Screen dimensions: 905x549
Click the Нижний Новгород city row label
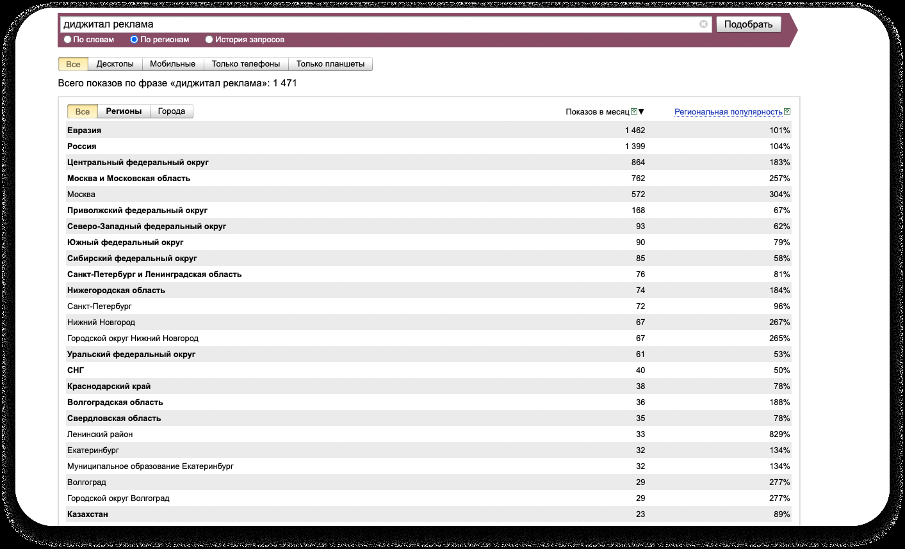[101, 322]
